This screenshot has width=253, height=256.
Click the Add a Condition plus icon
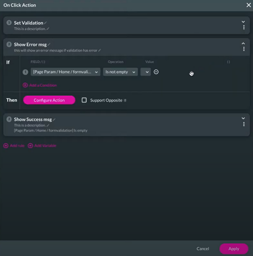tap(25, 85)
